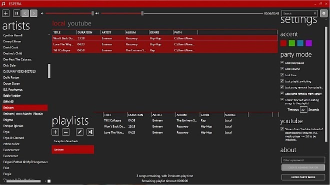The height and width of the screenshot is (185, 330).
Task: Go back to the previous song
Action: [x=25, y=13]
